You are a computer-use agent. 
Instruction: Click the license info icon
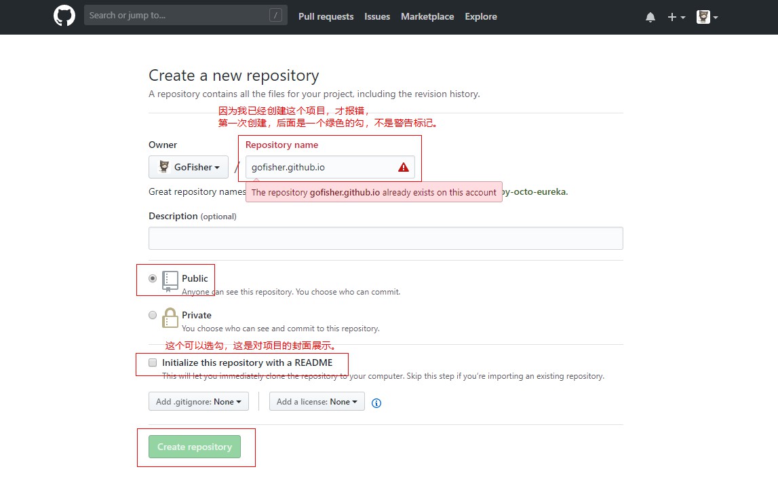coord(376,403)
